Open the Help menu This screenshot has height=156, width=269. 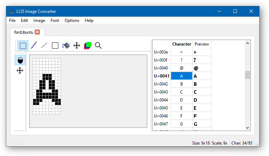click(x=89, y=20)
